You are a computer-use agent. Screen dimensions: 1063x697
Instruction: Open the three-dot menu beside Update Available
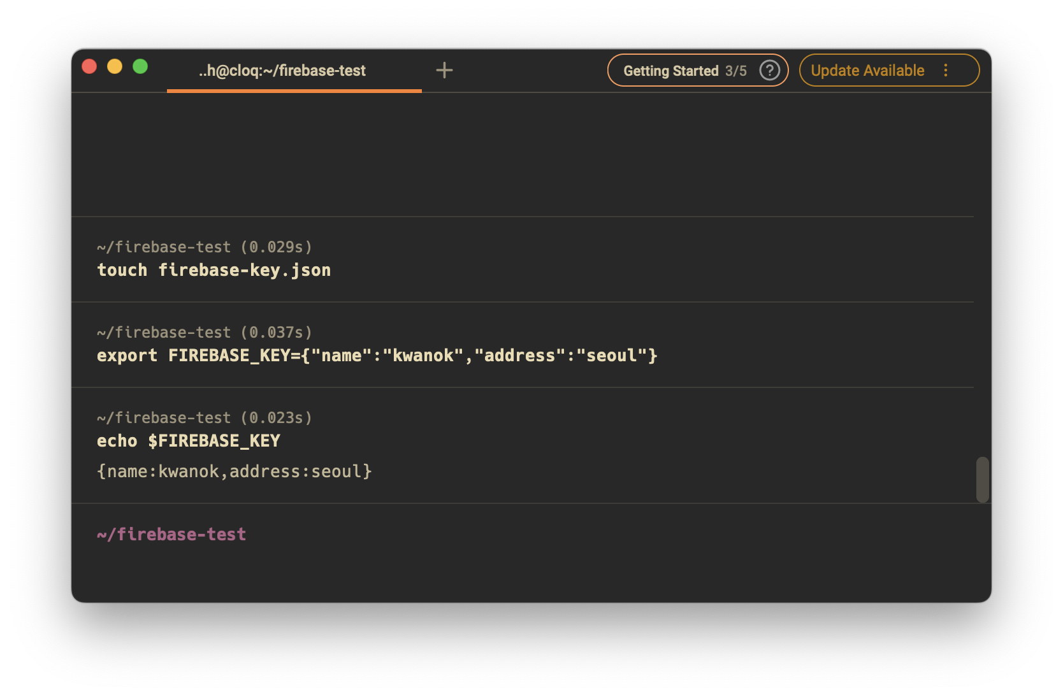pos(946,70)
